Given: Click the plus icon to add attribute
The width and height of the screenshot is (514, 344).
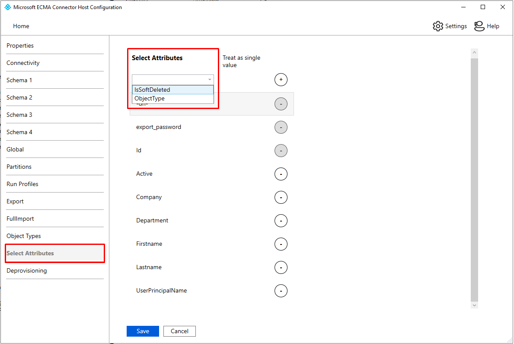Looking at the screenshot, I should 281,80.
